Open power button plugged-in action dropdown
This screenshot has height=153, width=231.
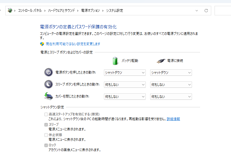pyautogui.click(x=171, y=73)
